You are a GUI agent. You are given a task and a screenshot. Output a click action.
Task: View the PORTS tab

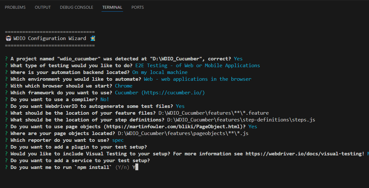click(138, 7)
